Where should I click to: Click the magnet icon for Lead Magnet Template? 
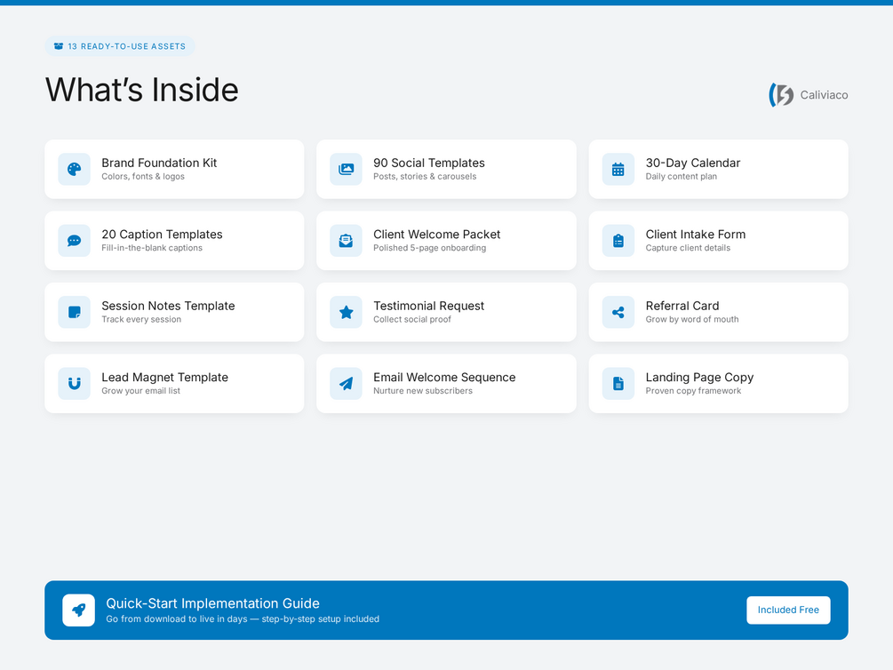[74, 383]
